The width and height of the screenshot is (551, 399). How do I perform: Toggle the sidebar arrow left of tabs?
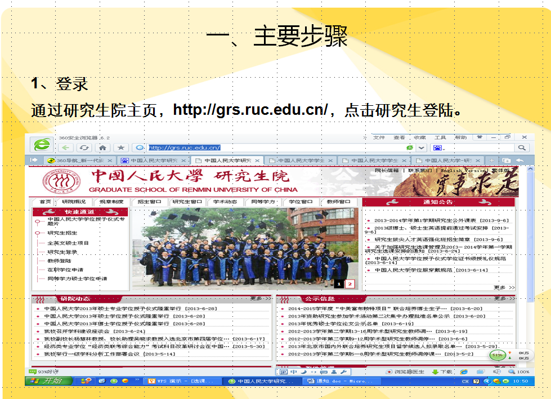click(x=34, y=160)
